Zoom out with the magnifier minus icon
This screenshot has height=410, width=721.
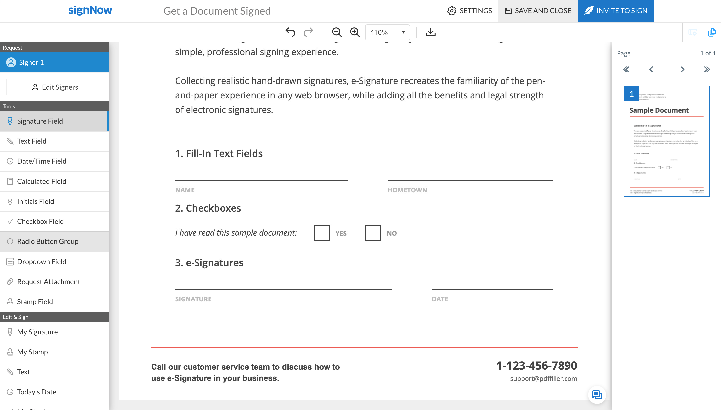[x=337, y=32]
